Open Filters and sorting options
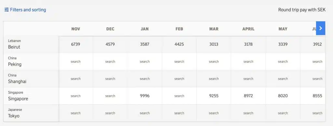 [x=25, y=10]
